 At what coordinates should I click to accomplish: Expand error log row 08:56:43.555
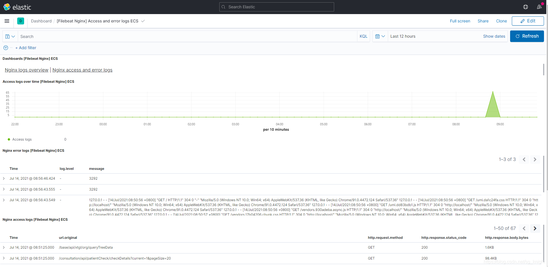click(4, 189)
